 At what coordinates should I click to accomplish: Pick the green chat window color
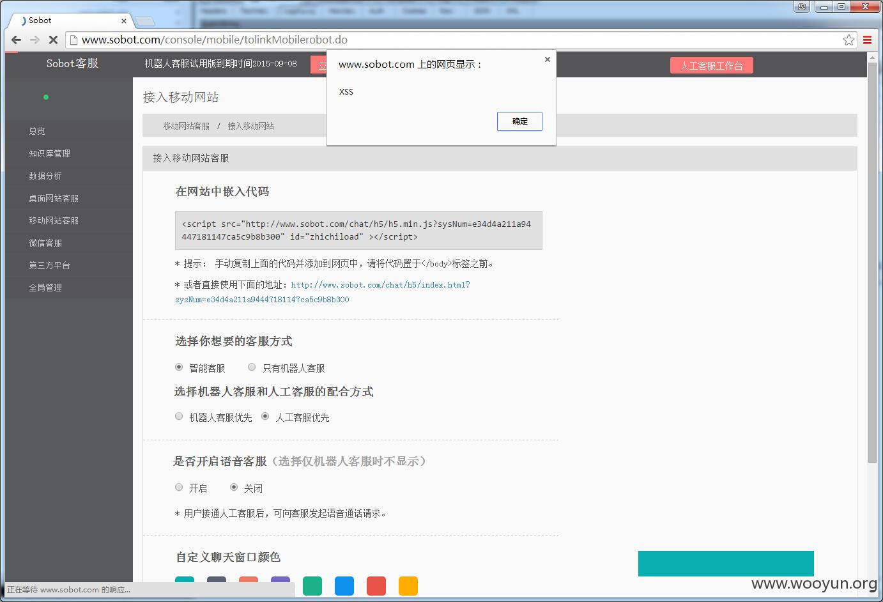coord(312,585)
